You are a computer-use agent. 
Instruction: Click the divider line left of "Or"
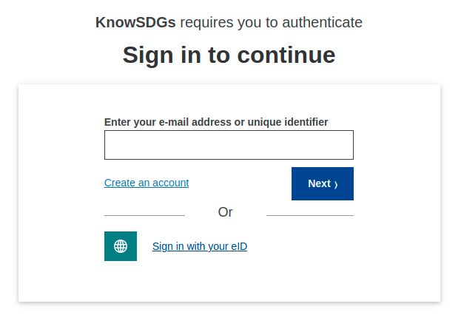144,215
